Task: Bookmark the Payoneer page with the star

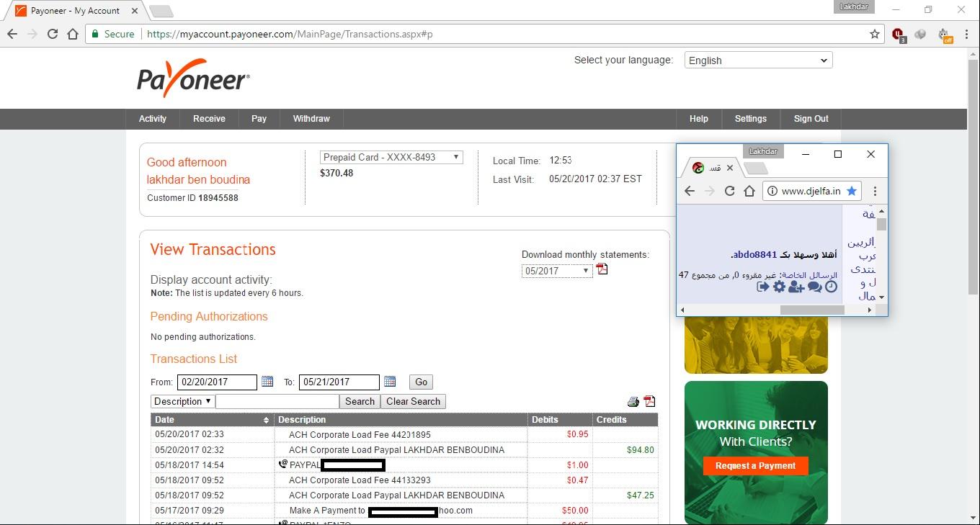Action: (875, 34)
